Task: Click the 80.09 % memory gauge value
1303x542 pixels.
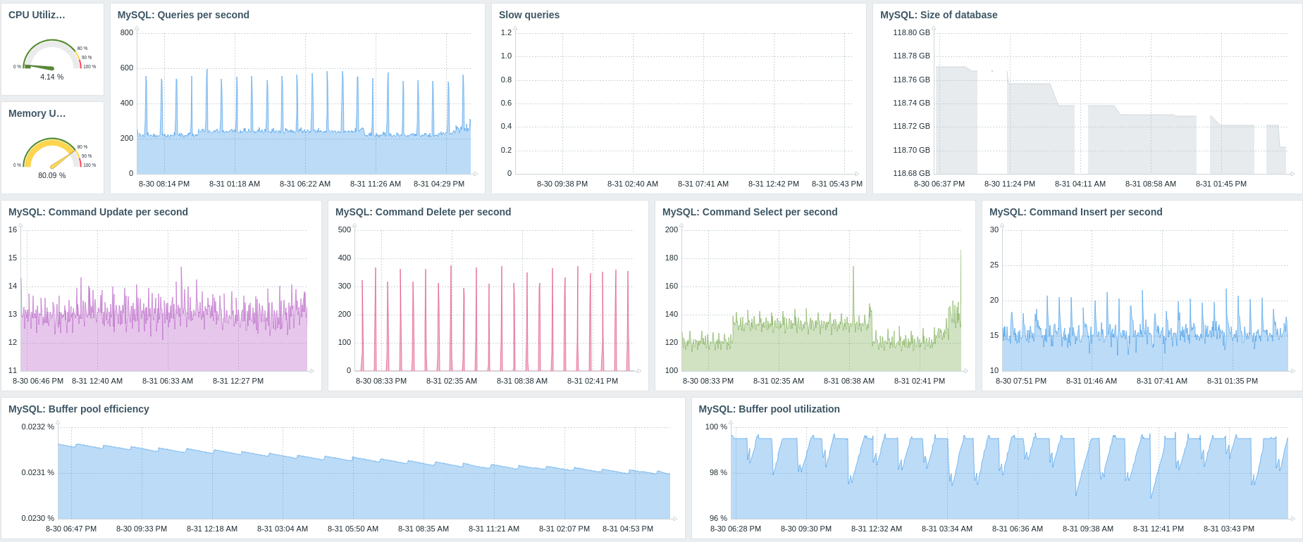Action: (x=51, y=175)
